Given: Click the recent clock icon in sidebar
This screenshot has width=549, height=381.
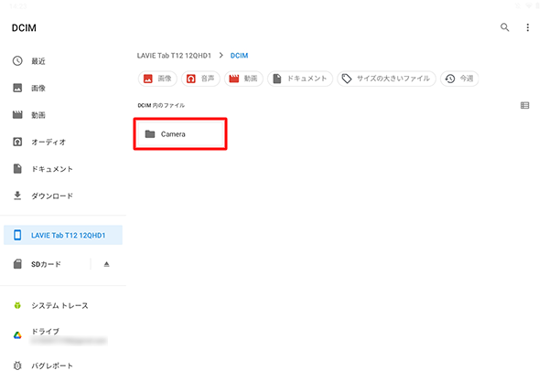Looking at the screenshot, I should click(x=17, y=61).
